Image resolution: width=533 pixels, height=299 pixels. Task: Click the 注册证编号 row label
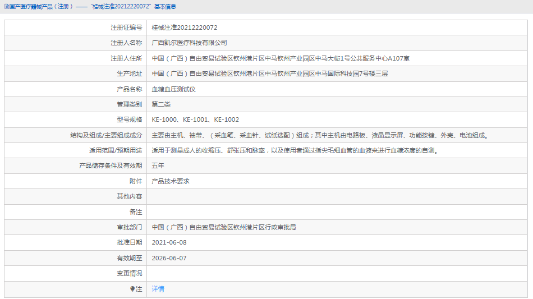pos(126,27)
